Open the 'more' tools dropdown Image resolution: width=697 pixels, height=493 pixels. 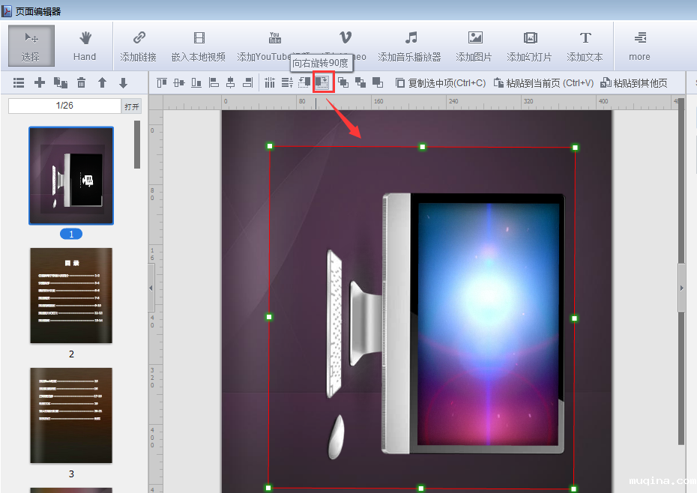639,46
